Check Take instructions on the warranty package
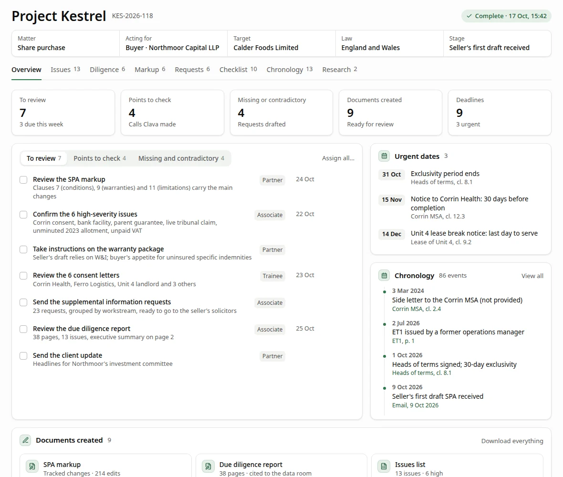563x477 pixels. (23, 249)
